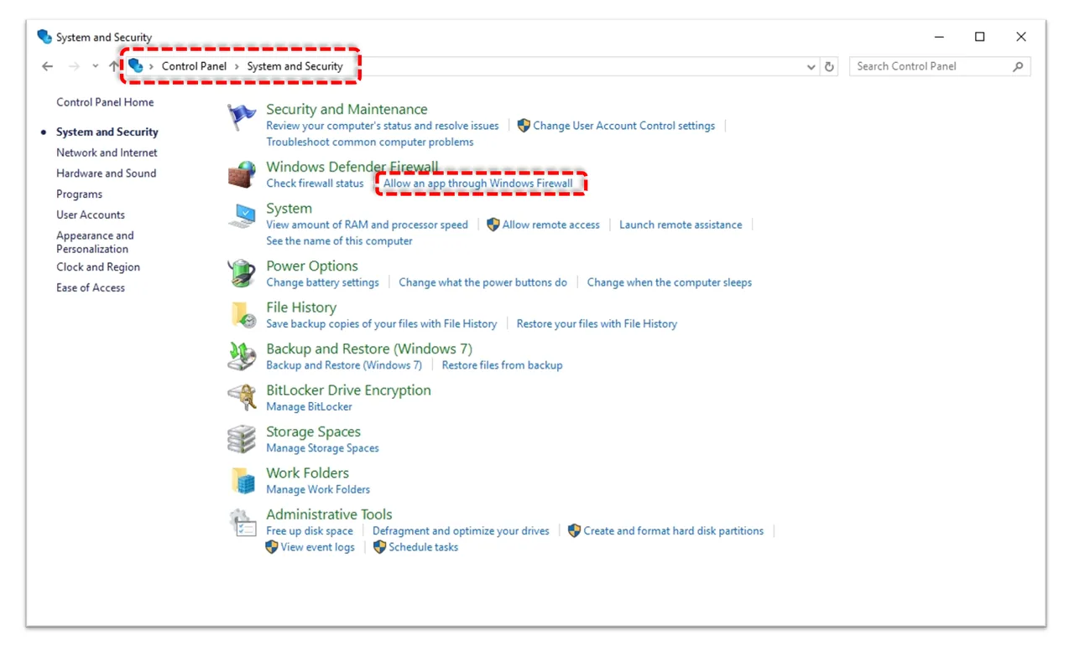The height and width of the screenshot is (646, 1074).
Task: Click the Windows Defender Firewall brick wall icon
Action: click(242, 174)
